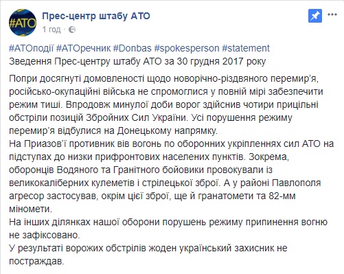Open the #ATO page profile picture
Screen dimensions: 344x274
coord(23,23)
